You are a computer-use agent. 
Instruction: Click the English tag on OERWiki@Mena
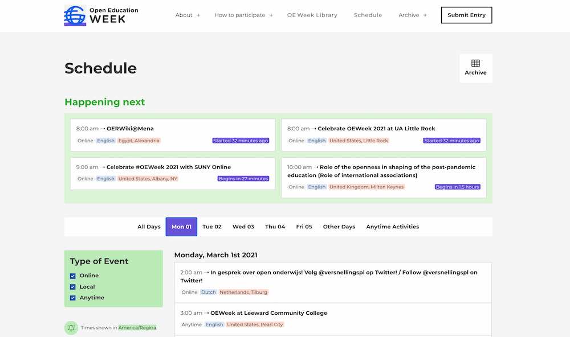click(105, 141)
